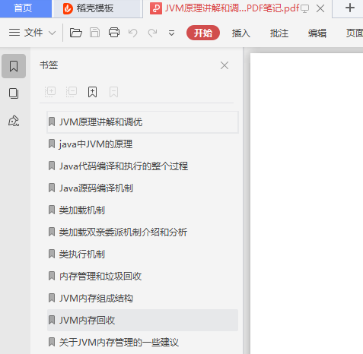Click the display icon in PDF tab

click(x=304, y=8)
